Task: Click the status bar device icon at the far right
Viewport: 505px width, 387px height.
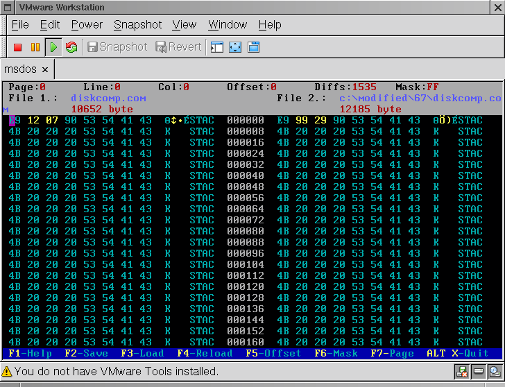Action: pyautogui.click(x=495, y=372)
